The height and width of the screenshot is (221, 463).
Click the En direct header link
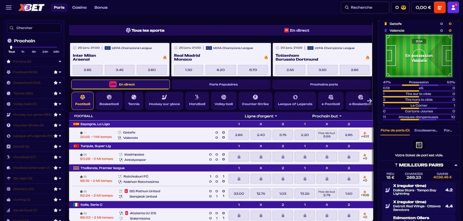pos(297,30)
